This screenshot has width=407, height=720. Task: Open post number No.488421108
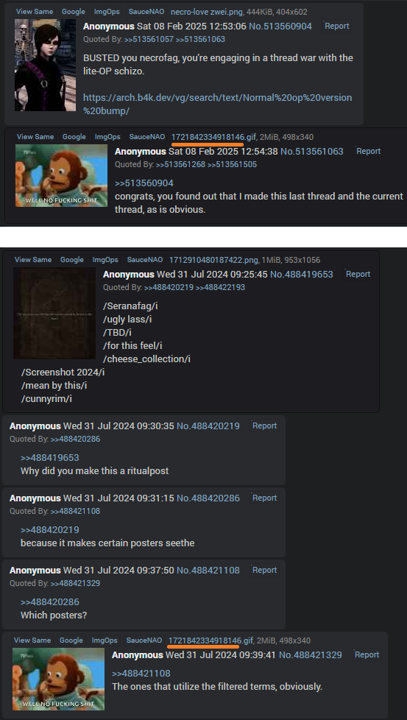pos(208,571)
